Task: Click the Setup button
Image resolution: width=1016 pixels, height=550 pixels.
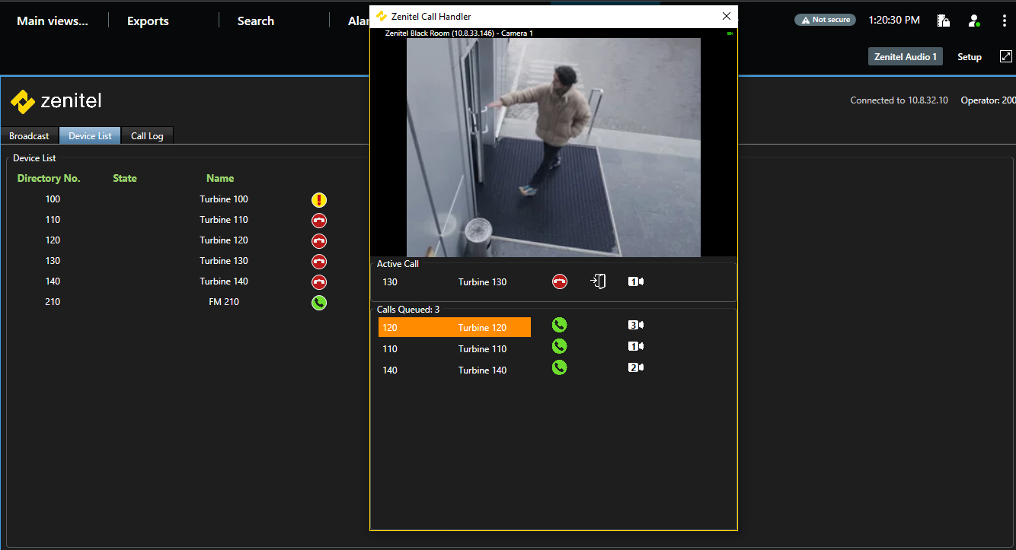Action: [x=969, y=57]
